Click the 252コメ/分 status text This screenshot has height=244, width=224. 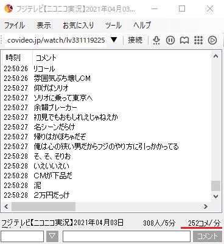click(204, 223)
